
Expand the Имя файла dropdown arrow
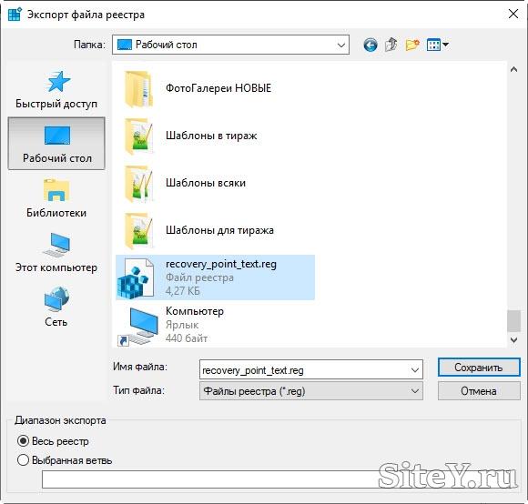point(415,370)
